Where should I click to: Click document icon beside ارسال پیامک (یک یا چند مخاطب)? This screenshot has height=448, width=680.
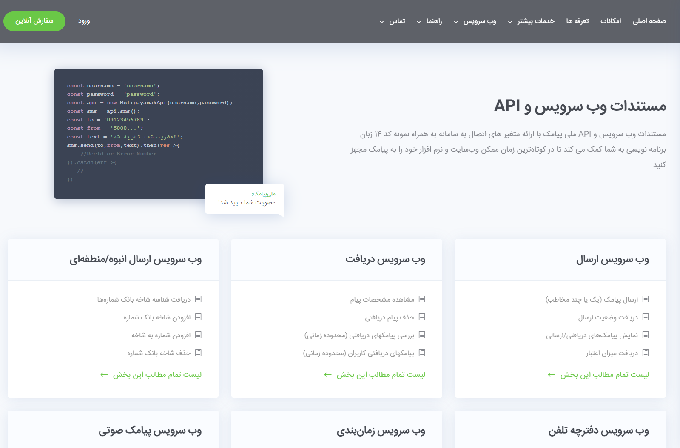646,299
